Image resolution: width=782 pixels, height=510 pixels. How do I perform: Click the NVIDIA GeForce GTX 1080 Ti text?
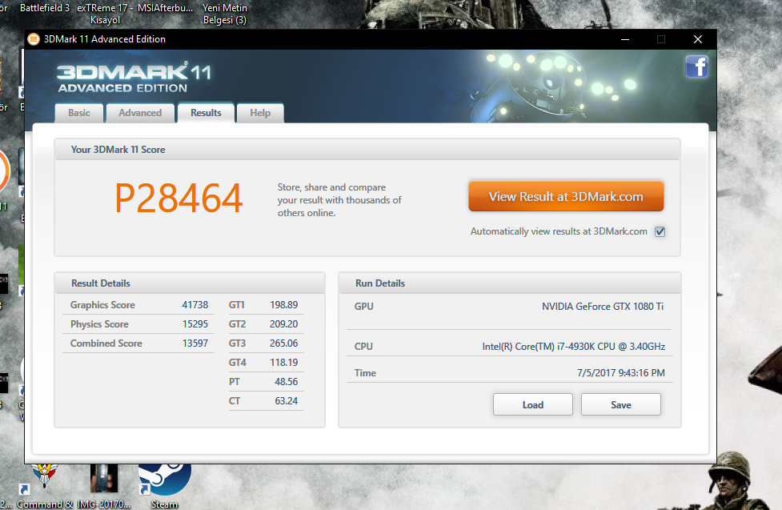point(603,307)
